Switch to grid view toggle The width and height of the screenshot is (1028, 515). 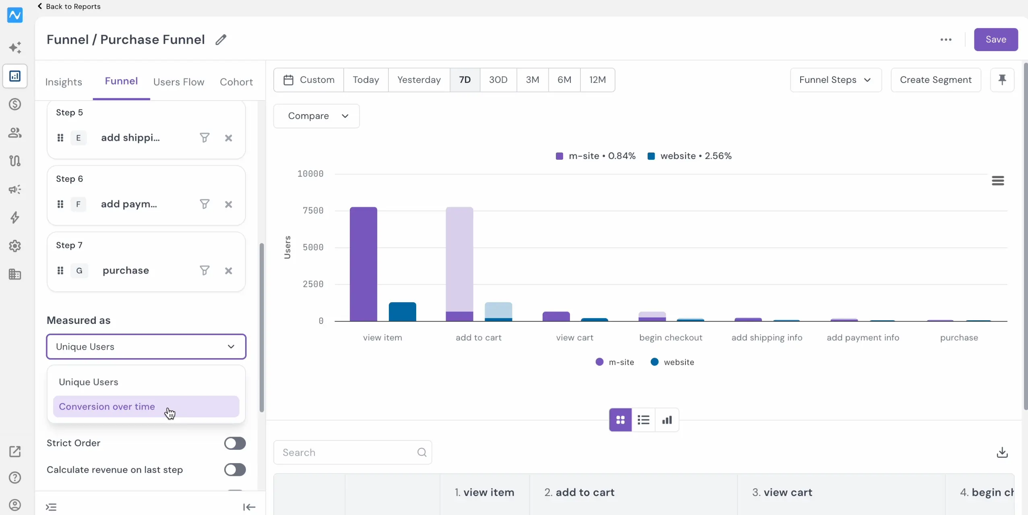pyautogui.click(x=620, y=420)
